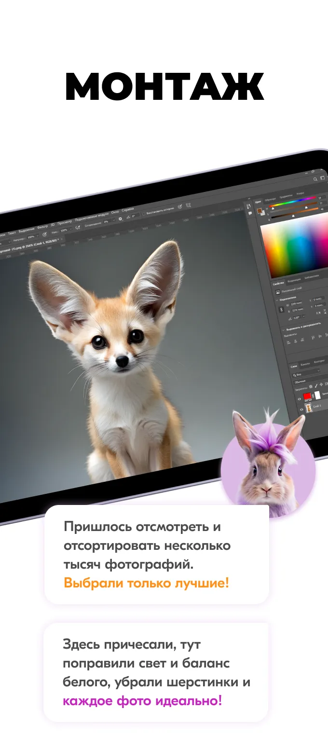Click the height field 3374 пикс.
The width and height of the screenshot is (328, 736).
point(297,310)
